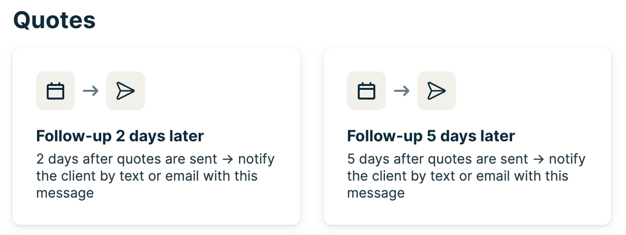Click the paper plane send icon for 2-day follow-up
Viewport: 626px width, 235px height.
[x=126, y=91]
